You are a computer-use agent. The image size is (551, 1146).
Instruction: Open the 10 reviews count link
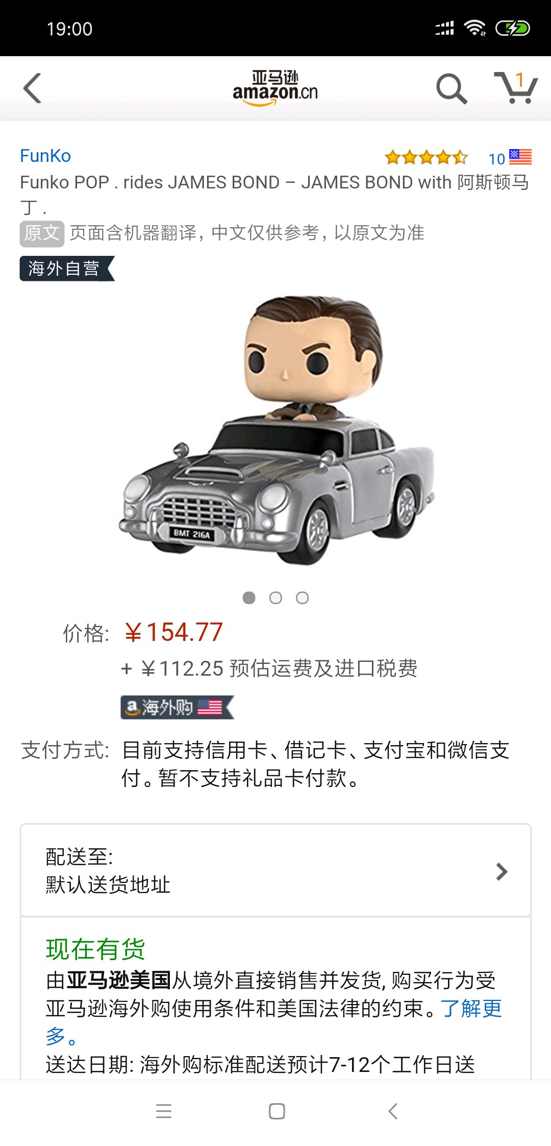point(496,159)
